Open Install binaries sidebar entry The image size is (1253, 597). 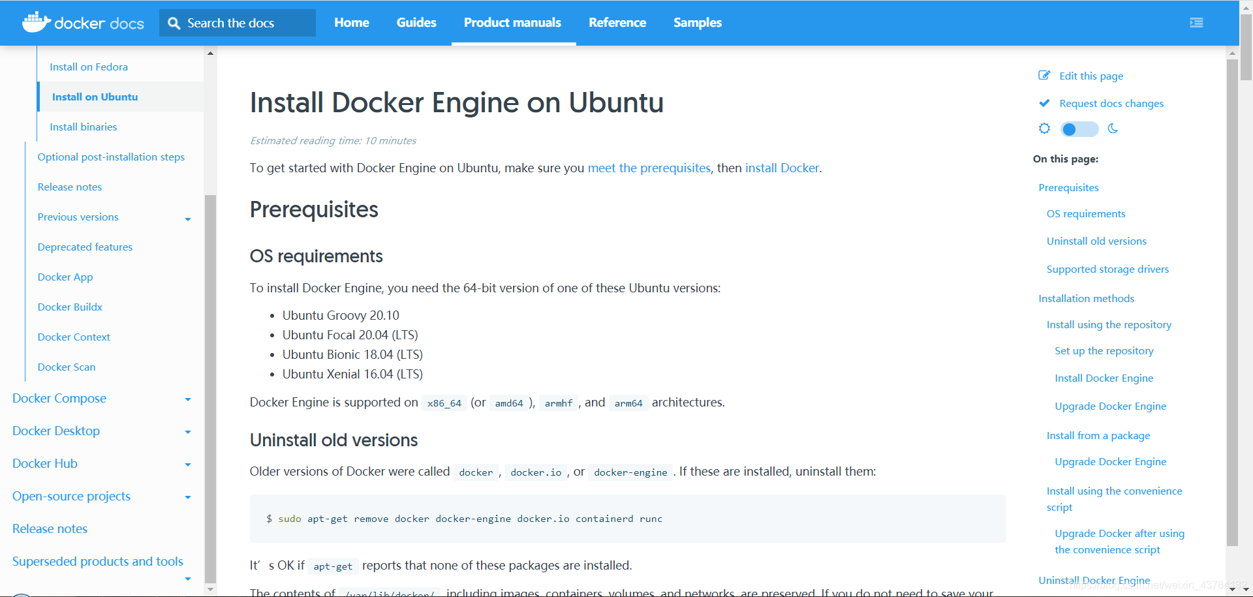[84, 127]
